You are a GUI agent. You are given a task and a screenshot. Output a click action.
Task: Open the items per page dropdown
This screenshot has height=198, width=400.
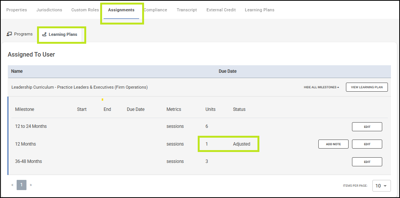(381, 186)
